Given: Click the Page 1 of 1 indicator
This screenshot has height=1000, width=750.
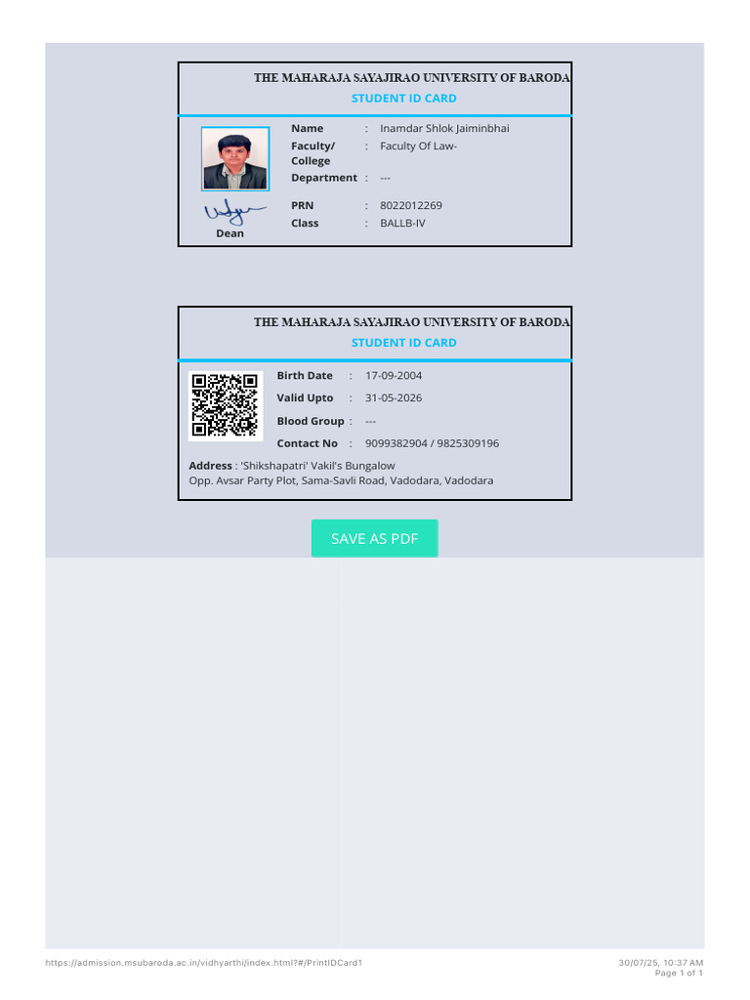Looking at the screenshot, I should tap(678, 973).
